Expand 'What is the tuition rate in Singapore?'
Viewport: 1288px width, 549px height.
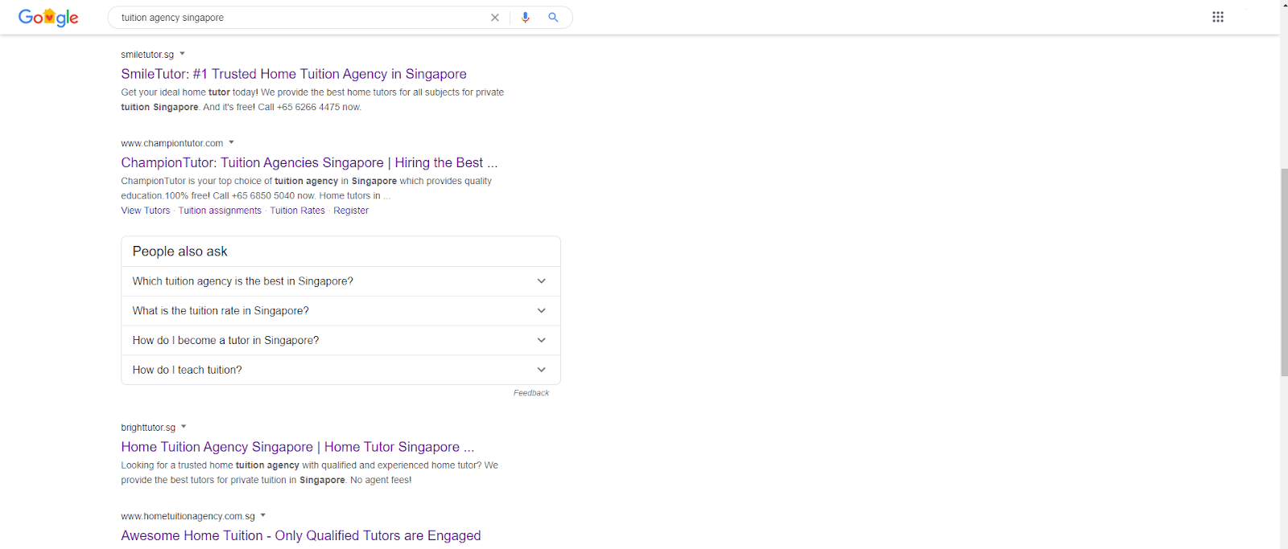341,311
